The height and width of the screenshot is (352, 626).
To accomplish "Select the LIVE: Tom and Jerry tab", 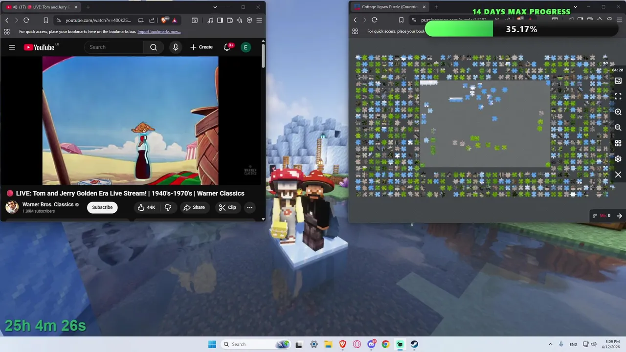I will [x=42, y=7].
